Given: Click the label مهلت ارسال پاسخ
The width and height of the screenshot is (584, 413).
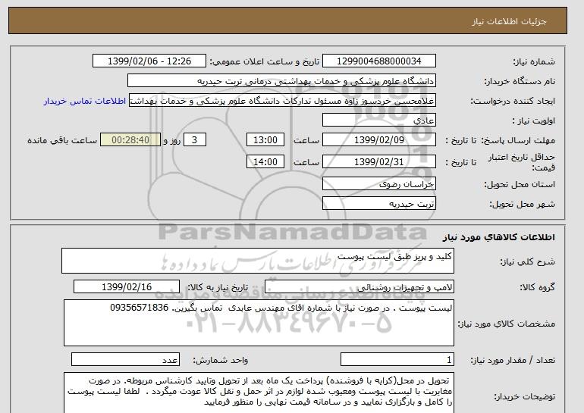Looking at the screenshot, I should (x=519, y=140).
